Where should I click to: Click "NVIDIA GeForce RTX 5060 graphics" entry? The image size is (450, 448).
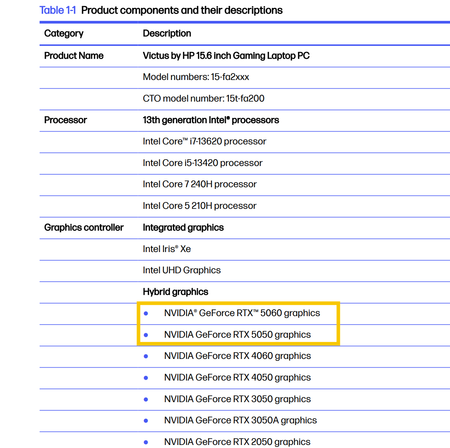tap(242, 313)
